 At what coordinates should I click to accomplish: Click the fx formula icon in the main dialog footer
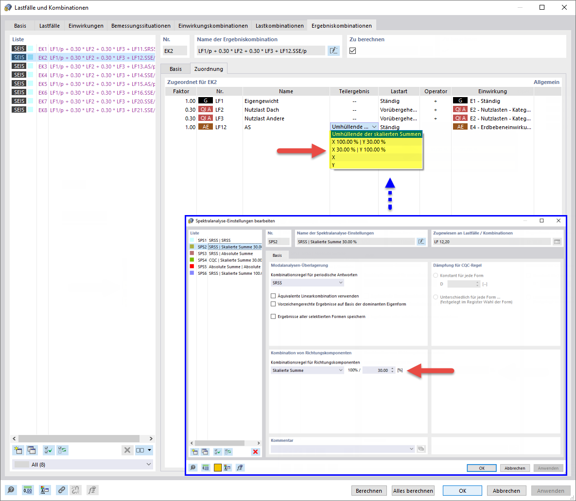click(x=92, y=490)
